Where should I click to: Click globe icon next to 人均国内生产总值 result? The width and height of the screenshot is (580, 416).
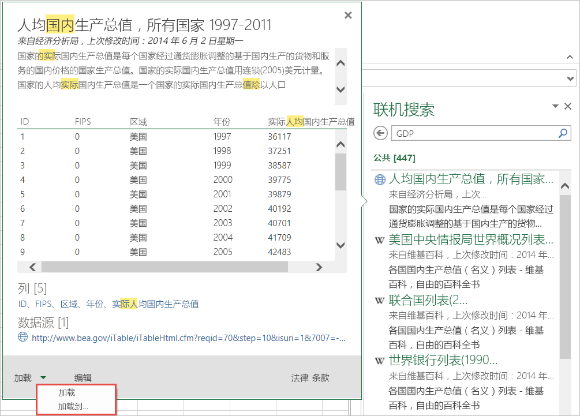380,179
